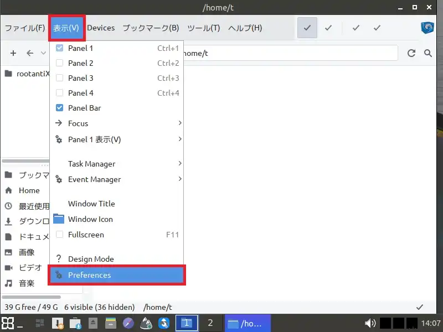Click the back arrow in the toolbar
The width and height of the screenshot is (443, 332).
[30, 53]
